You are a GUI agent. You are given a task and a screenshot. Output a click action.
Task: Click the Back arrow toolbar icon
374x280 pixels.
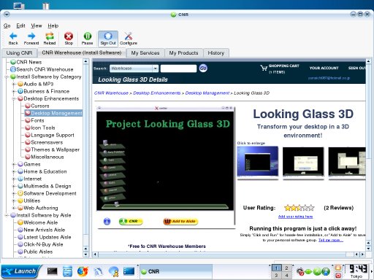click(13, 36)
